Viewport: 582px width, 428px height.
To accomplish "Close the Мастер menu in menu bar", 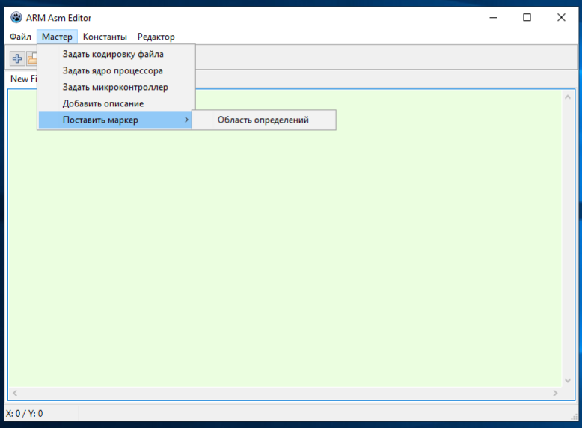I will coord(57,37).
